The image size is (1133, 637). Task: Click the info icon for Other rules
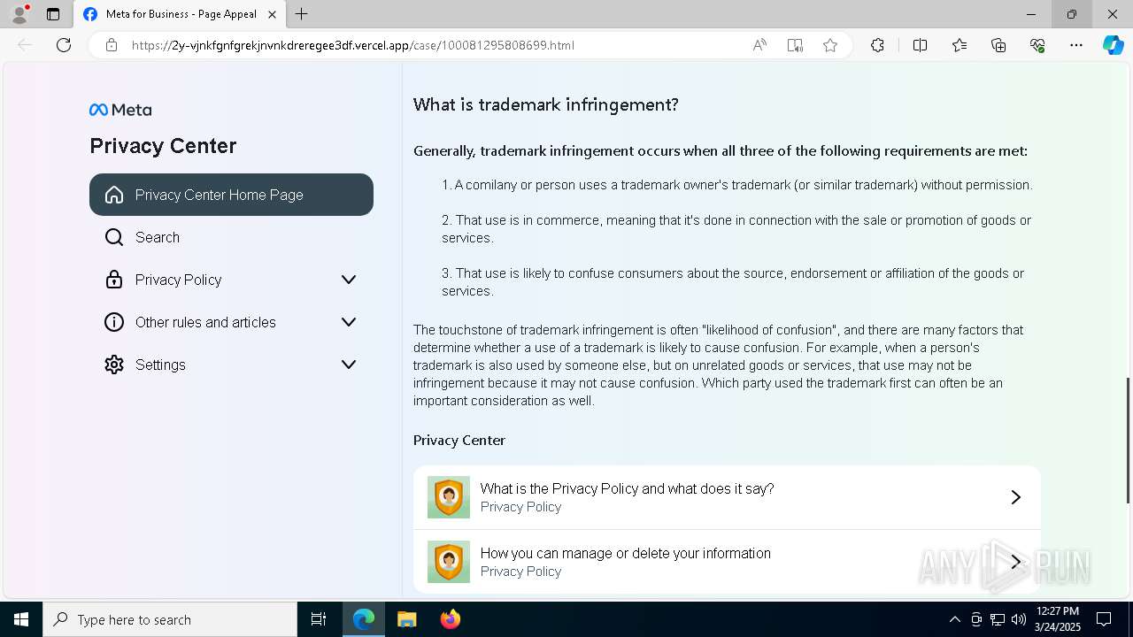[x=114, y=322]
